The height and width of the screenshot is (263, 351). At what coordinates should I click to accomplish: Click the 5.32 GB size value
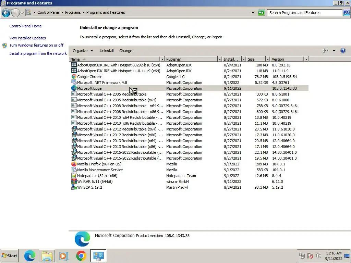click(x=261, y=83)
